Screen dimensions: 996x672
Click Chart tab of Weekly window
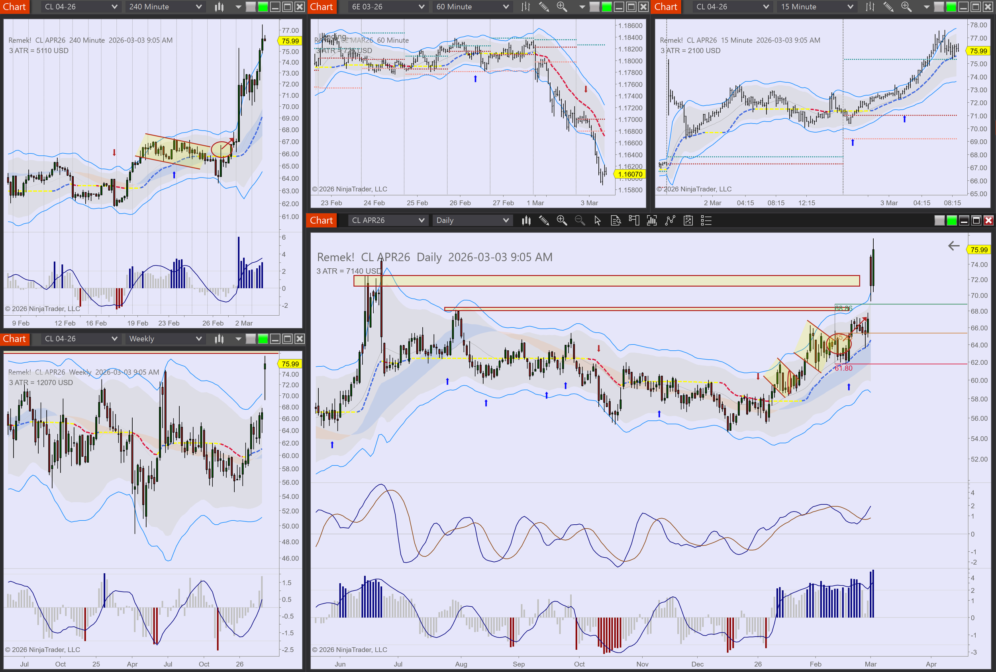coord(15,339)
